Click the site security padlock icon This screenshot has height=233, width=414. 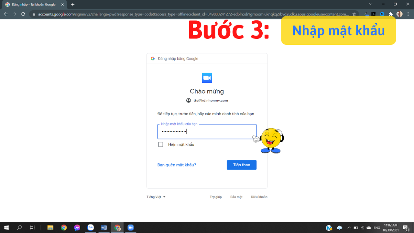pos(34,14)
